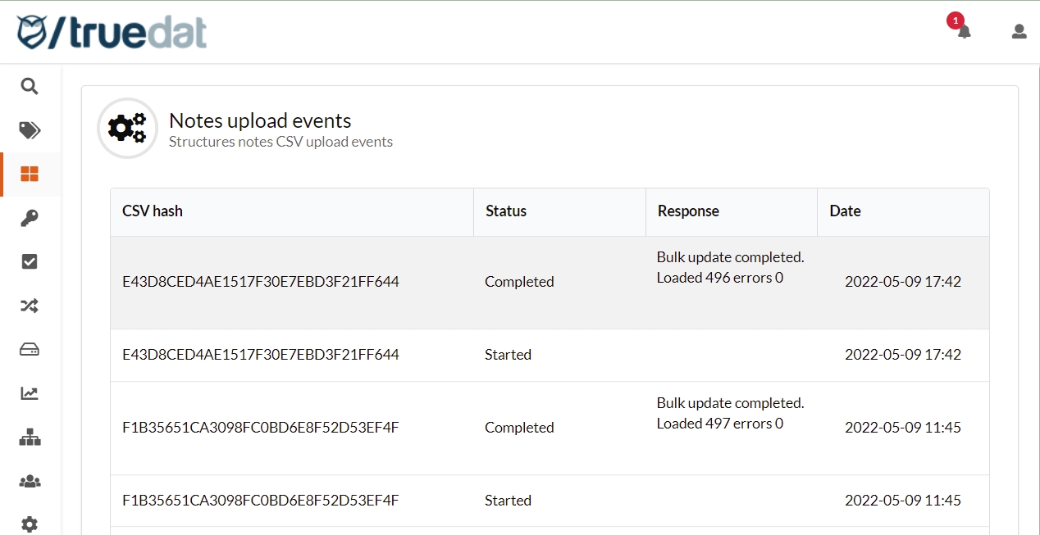This screenshot has height=535, width=1040.
Task: Open the checkmark box sidebar icon
Action: click(30, 261)
